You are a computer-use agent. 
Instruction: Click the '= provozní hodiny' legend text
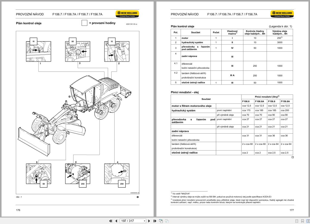click(102, 23)
